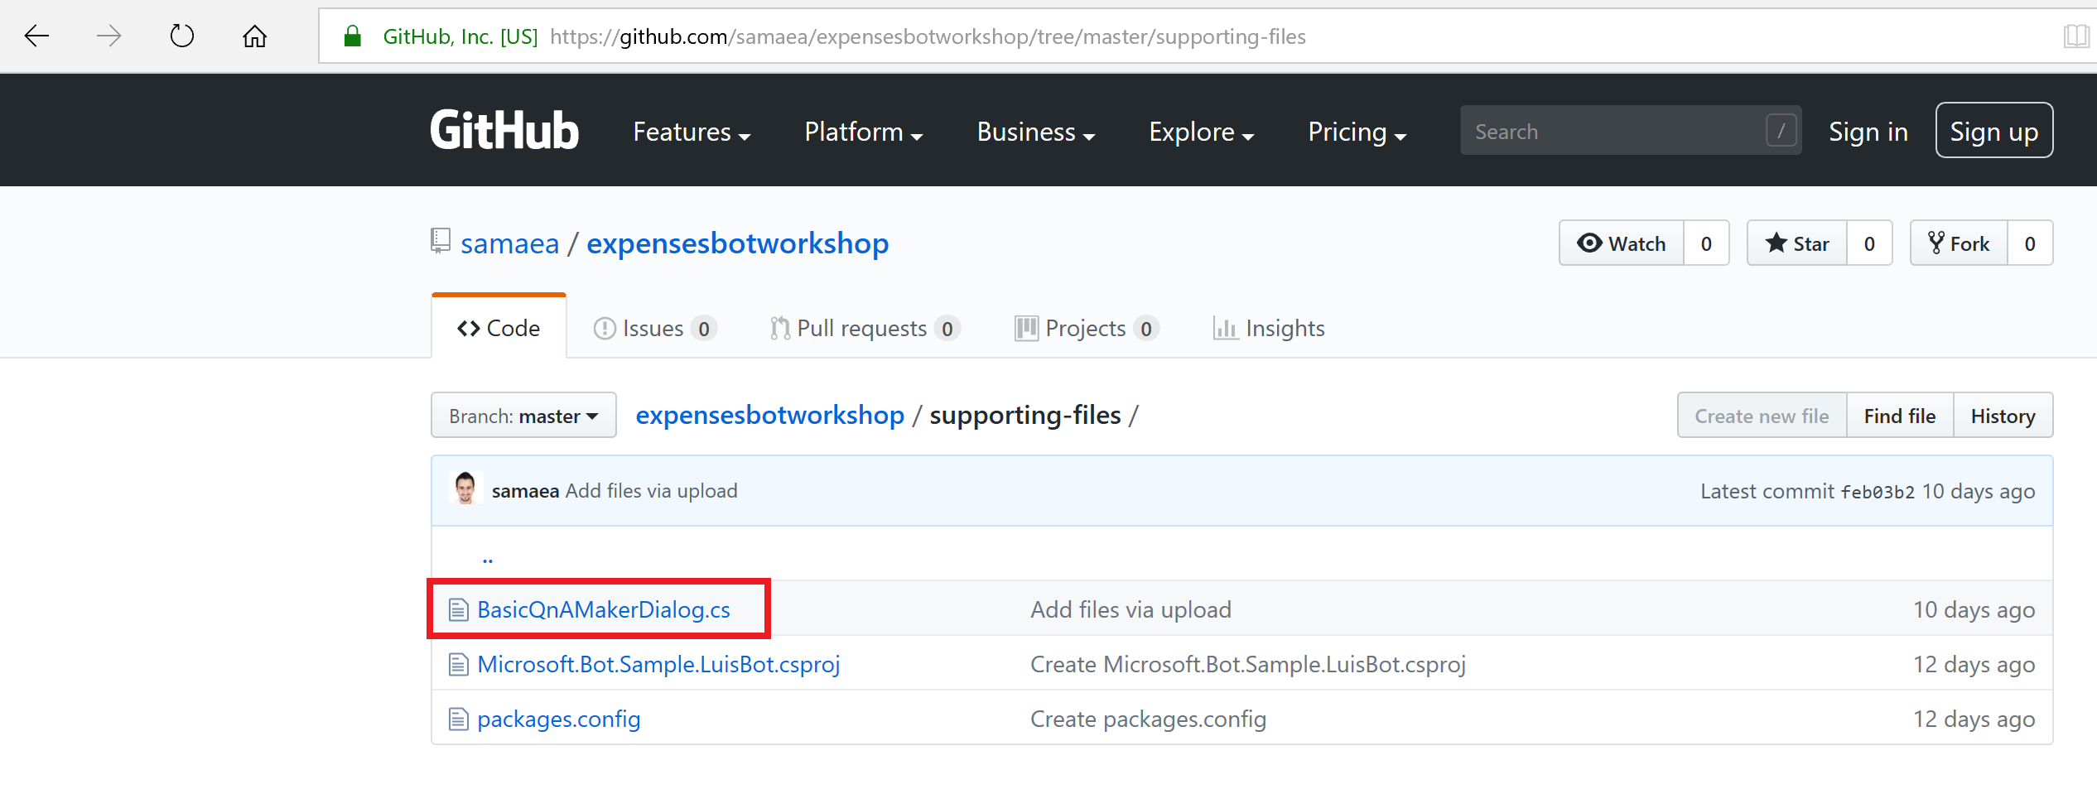Viewport: 2097px width, 794px height.
Task: Click the GitHub logo
Action: pos(504,131)
